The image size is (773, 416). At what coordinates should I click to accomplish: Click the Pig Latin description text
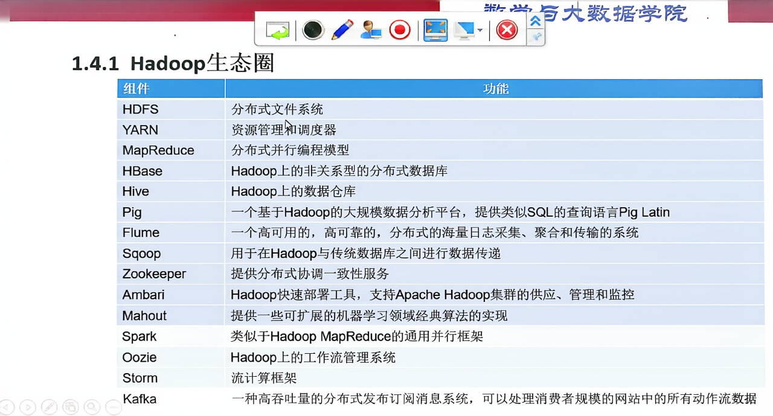[451, 212]
